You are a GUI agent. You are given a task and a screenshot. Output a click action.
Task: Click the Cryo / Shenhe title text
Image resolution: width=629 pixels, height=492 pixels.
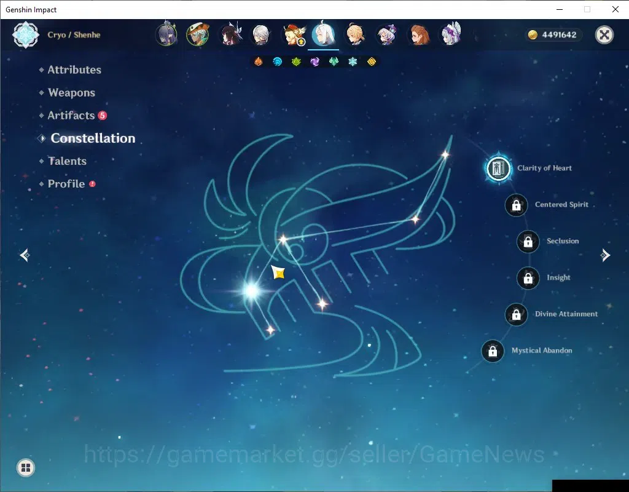point(74,35)
